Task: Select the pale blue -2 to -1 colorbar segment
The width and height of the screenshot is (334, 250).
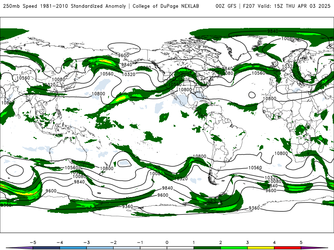Action: point(127,248)
